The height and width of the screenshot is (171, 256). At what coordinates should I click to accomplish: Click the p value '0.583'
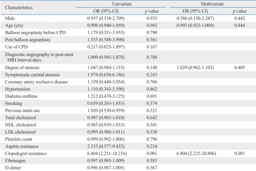pos(152,161)
